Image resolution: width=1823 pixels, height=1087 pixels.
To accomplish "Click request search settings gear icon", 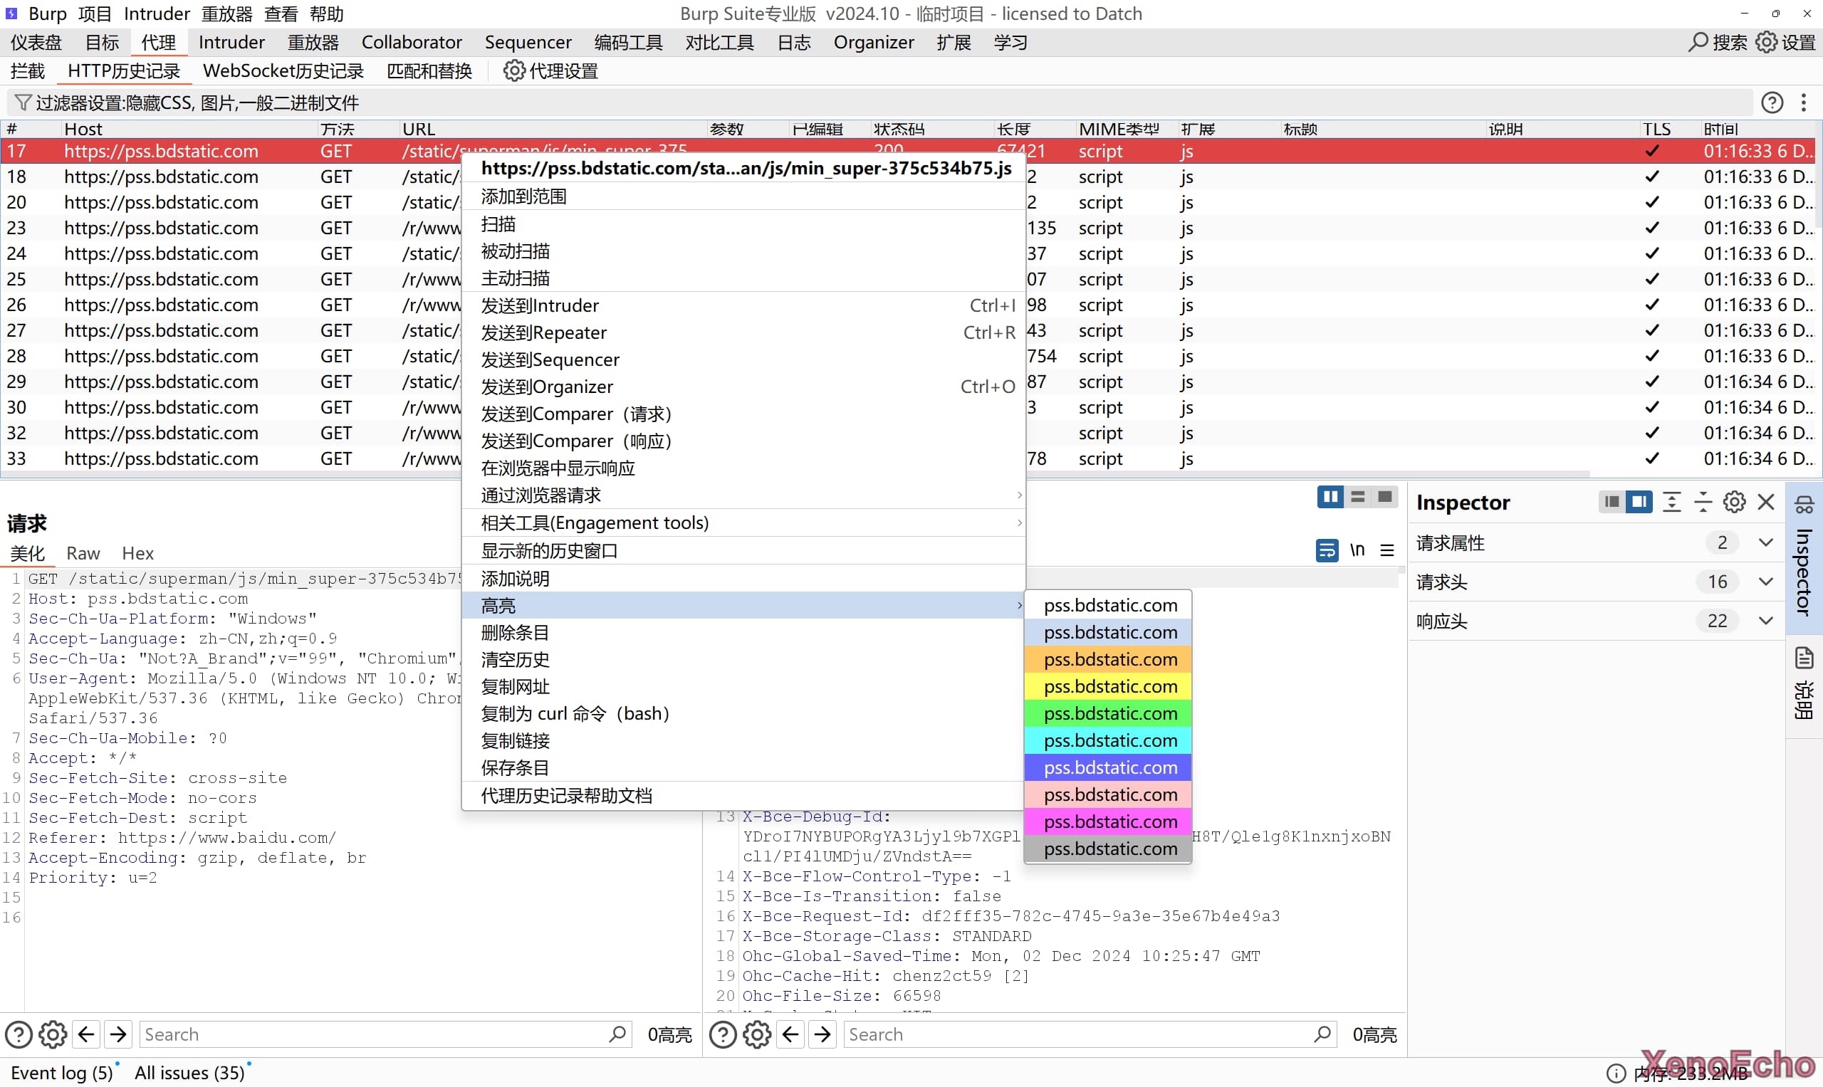I will (x=53, y=1034).
